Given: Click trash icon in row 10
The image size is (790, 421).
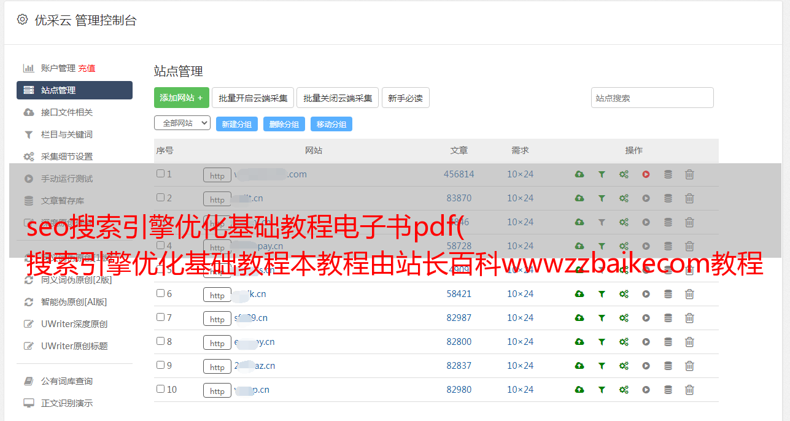Looking at the screenshot, I should pyautogui.click(x=689, y=390).
